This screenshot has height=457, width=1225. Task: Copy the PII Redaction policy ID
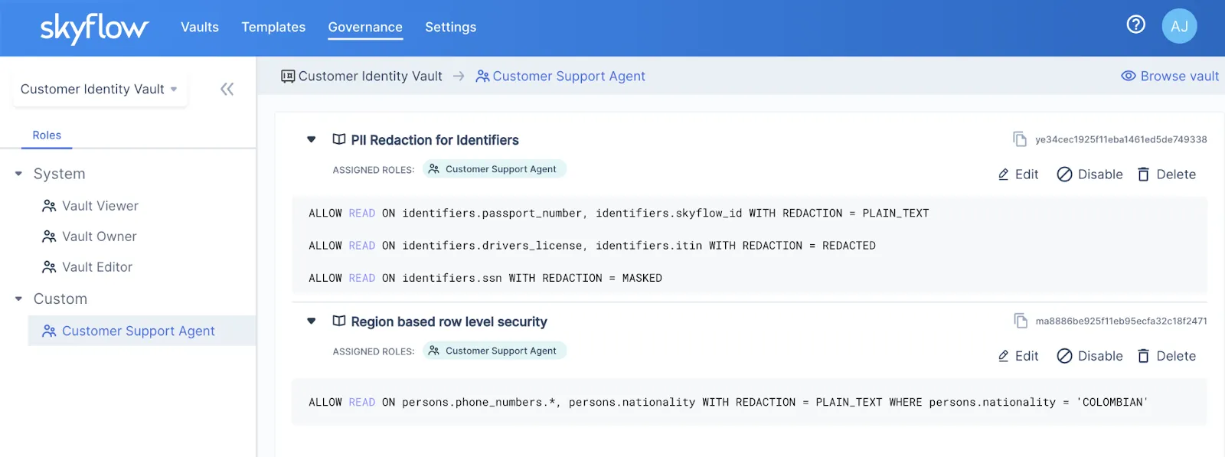(x=1019, y=139)
